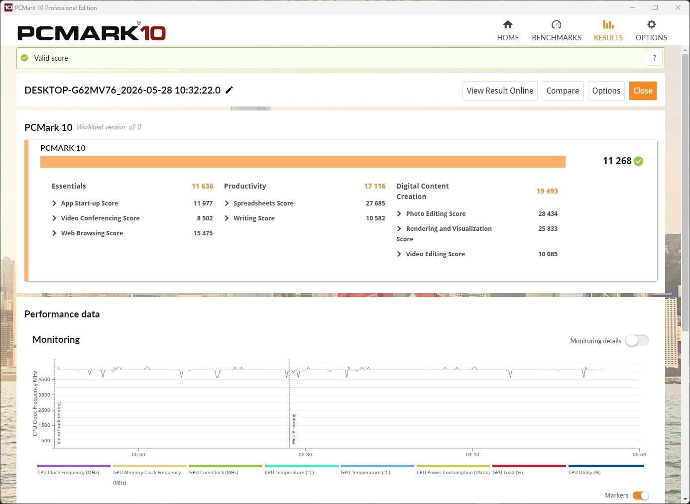This screenshot has height=504, width=690.
Task: Click the App Start-up value 11 977
Action: click(203, 203)
